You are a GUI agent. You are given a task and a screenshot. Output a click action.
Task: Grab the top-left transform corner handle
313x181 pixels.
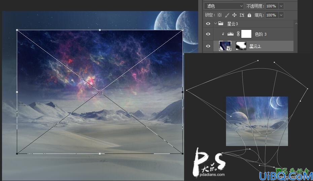pos(17,30)
